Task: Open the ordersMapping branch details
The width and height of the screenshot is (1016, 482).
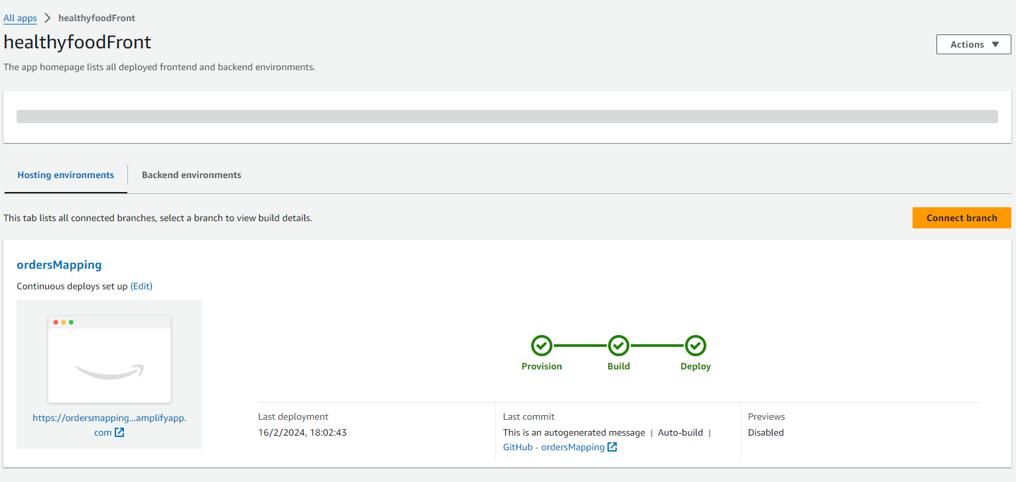Action: (x=59, y=265)
